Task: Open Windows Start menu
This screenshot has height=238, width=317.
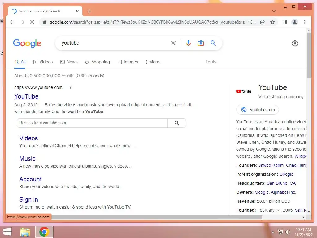Action: (7, 232)
